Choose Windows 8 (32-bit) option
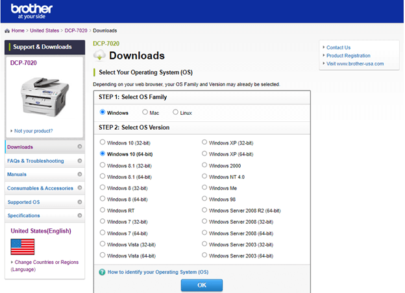Viewport: 405px width, 293px height. pyautogui.click(x=103, y=187)
